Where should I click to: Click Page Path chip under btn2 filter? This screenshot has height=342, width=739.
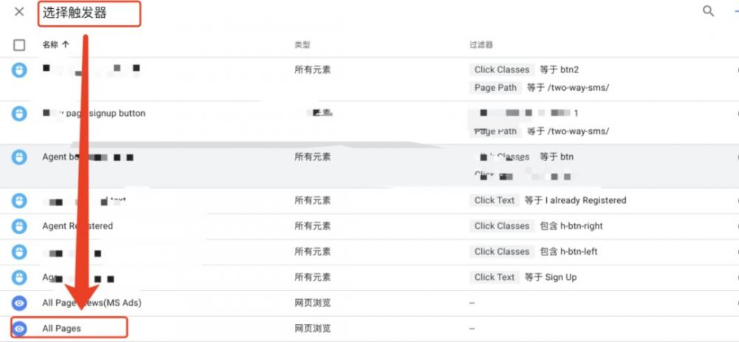[495, 88]
